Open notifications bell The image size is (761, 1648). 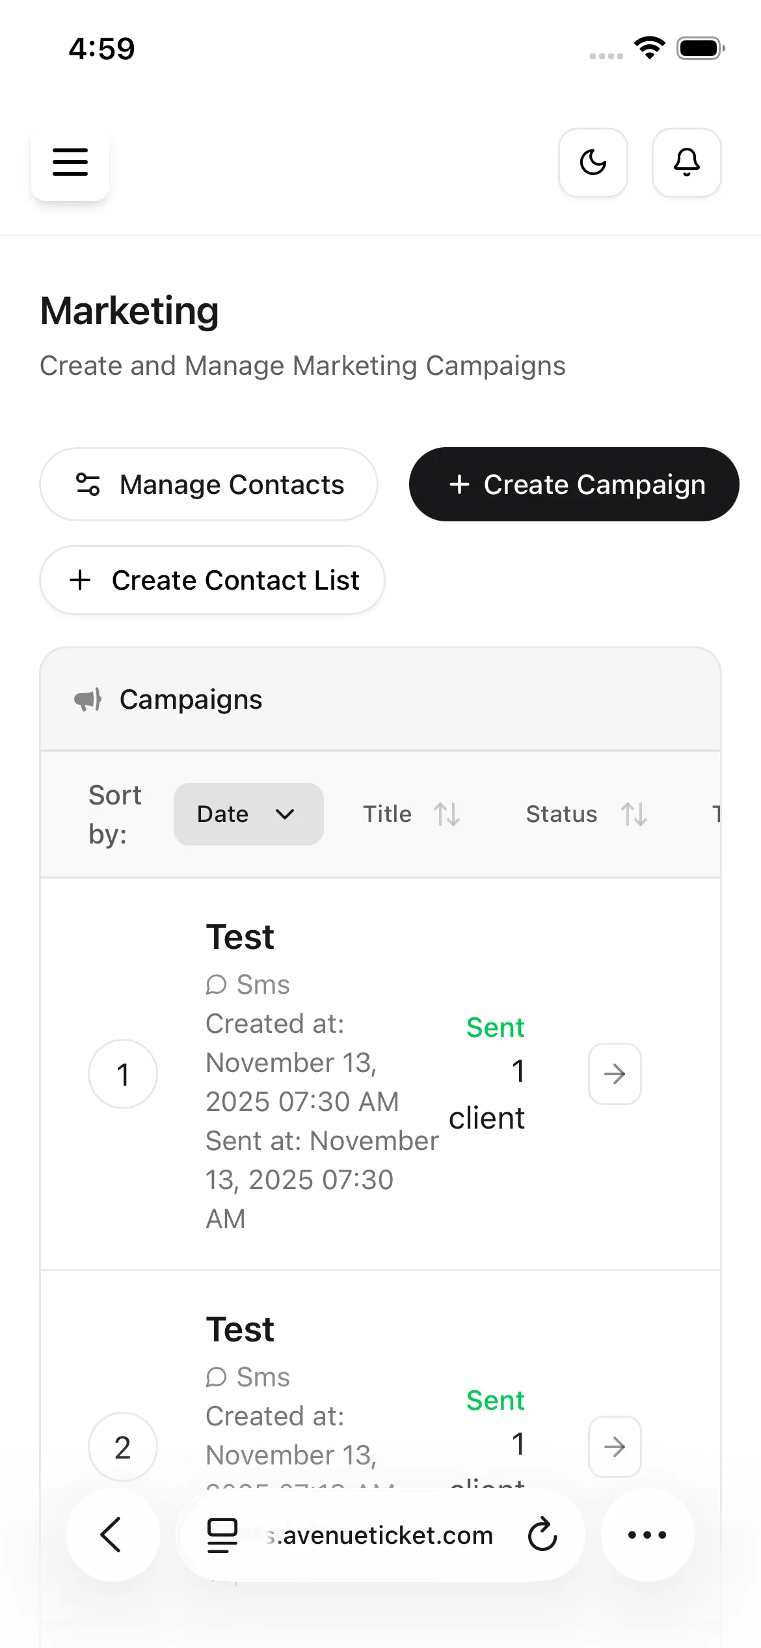[x=686, y=162]
